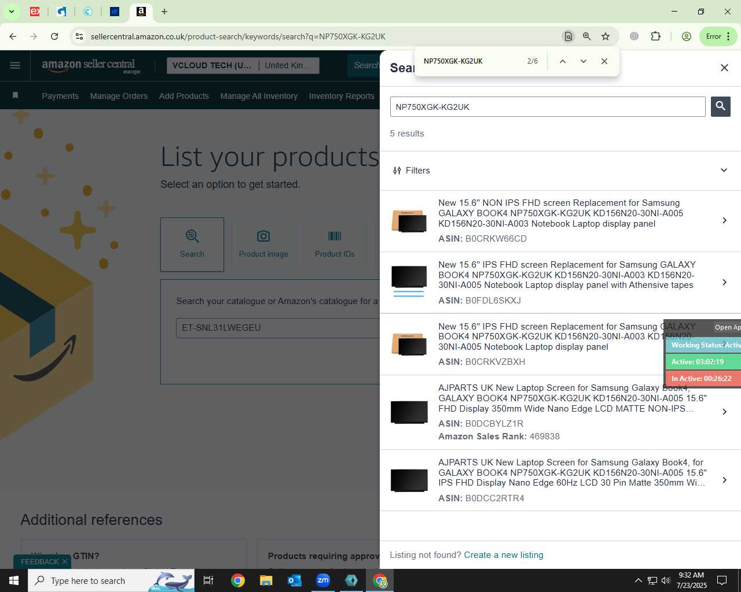The image size is (741, 592).
Task: Click Open App on time tracker widget
Action: 728,327
